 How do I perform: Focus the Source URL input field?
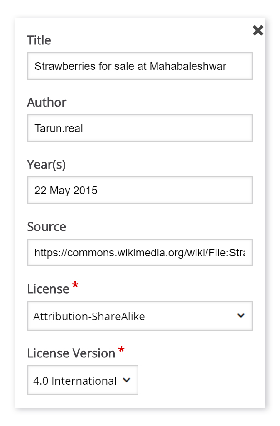[140, 253]
